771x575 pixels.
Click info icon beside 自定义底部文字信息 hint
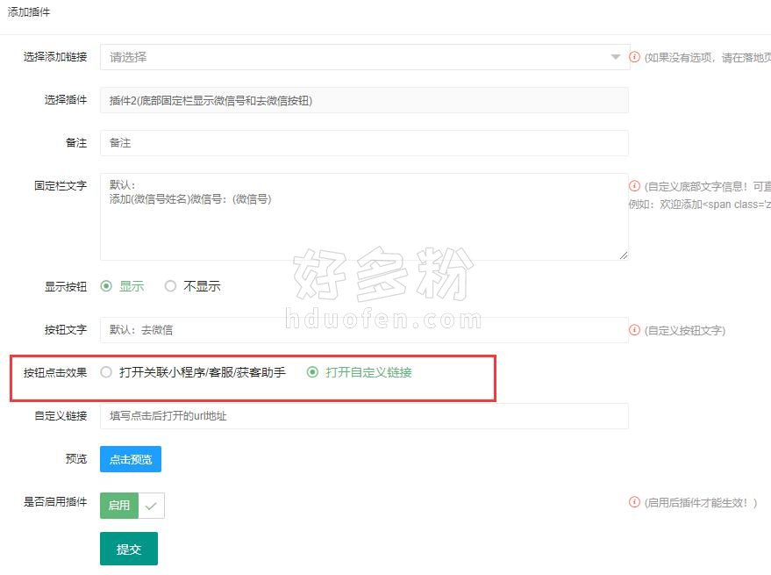(634, 185)
